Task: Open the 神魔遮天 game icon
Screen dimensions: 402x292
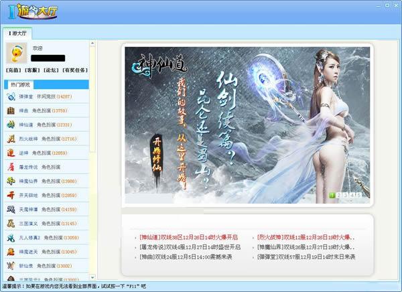Action: 11,252
